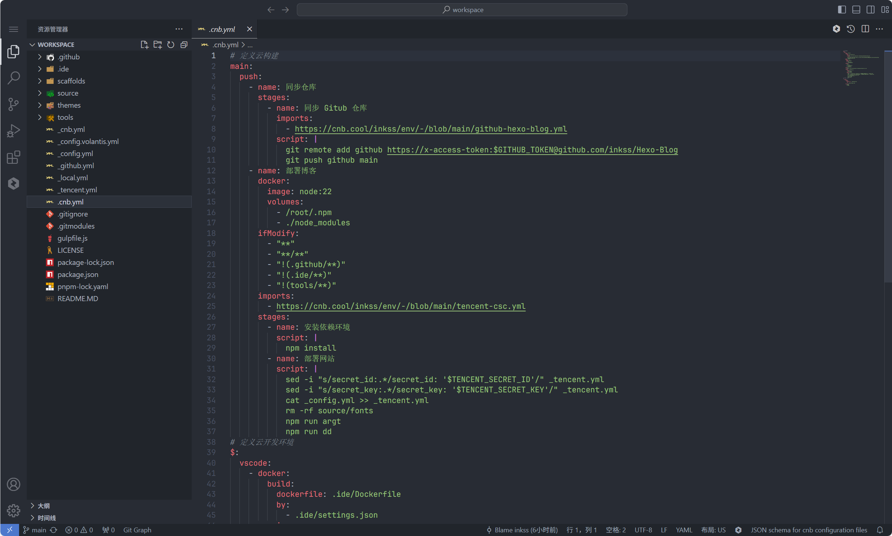The image size is (892, 536).
Task: Click YAML language mode in status bar
Action: pos(683,530)
